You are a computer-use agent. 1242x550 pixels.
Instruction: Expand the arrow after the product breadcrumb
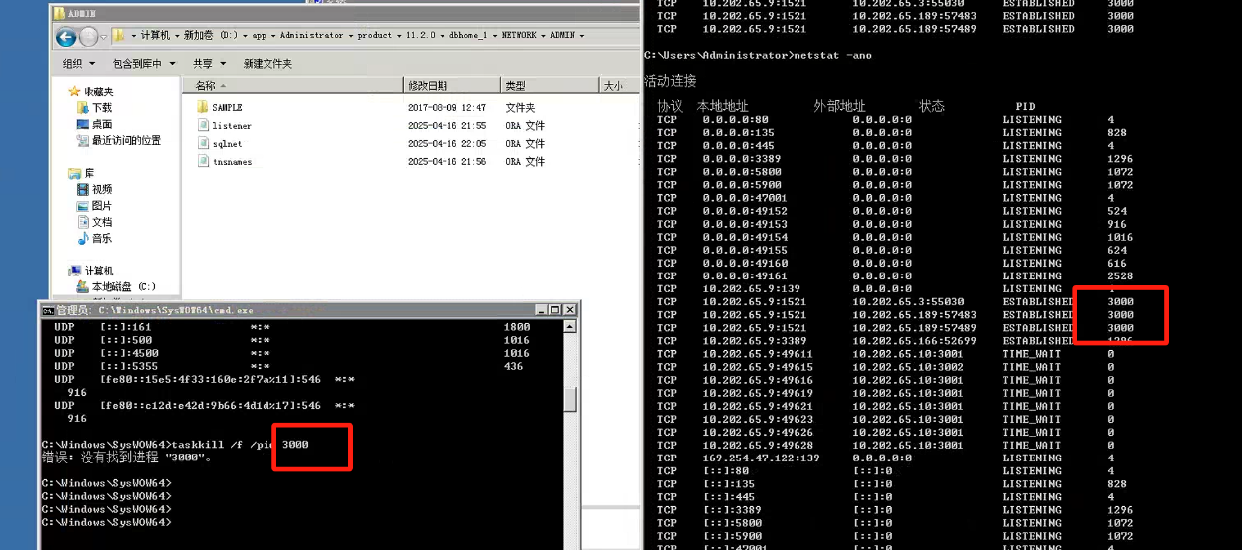click(398, 35)
